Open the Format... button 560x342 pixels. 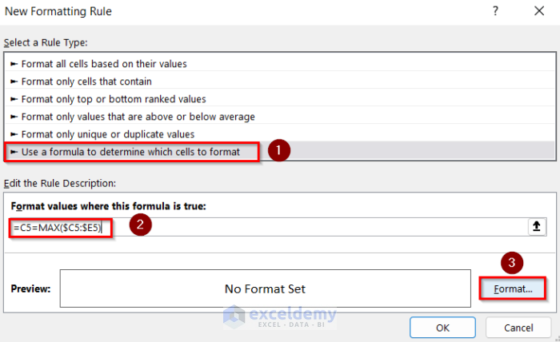coord(512,288)
